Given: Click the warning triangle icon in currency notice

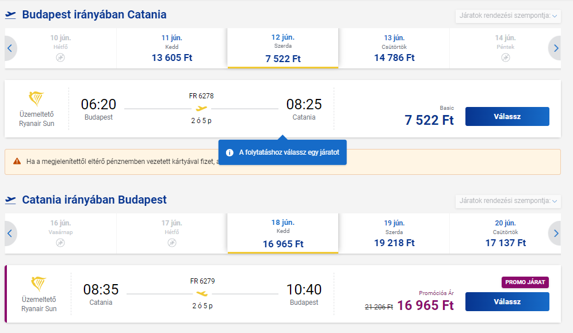Looking at the screenshot, I should [x=17, y=161].
